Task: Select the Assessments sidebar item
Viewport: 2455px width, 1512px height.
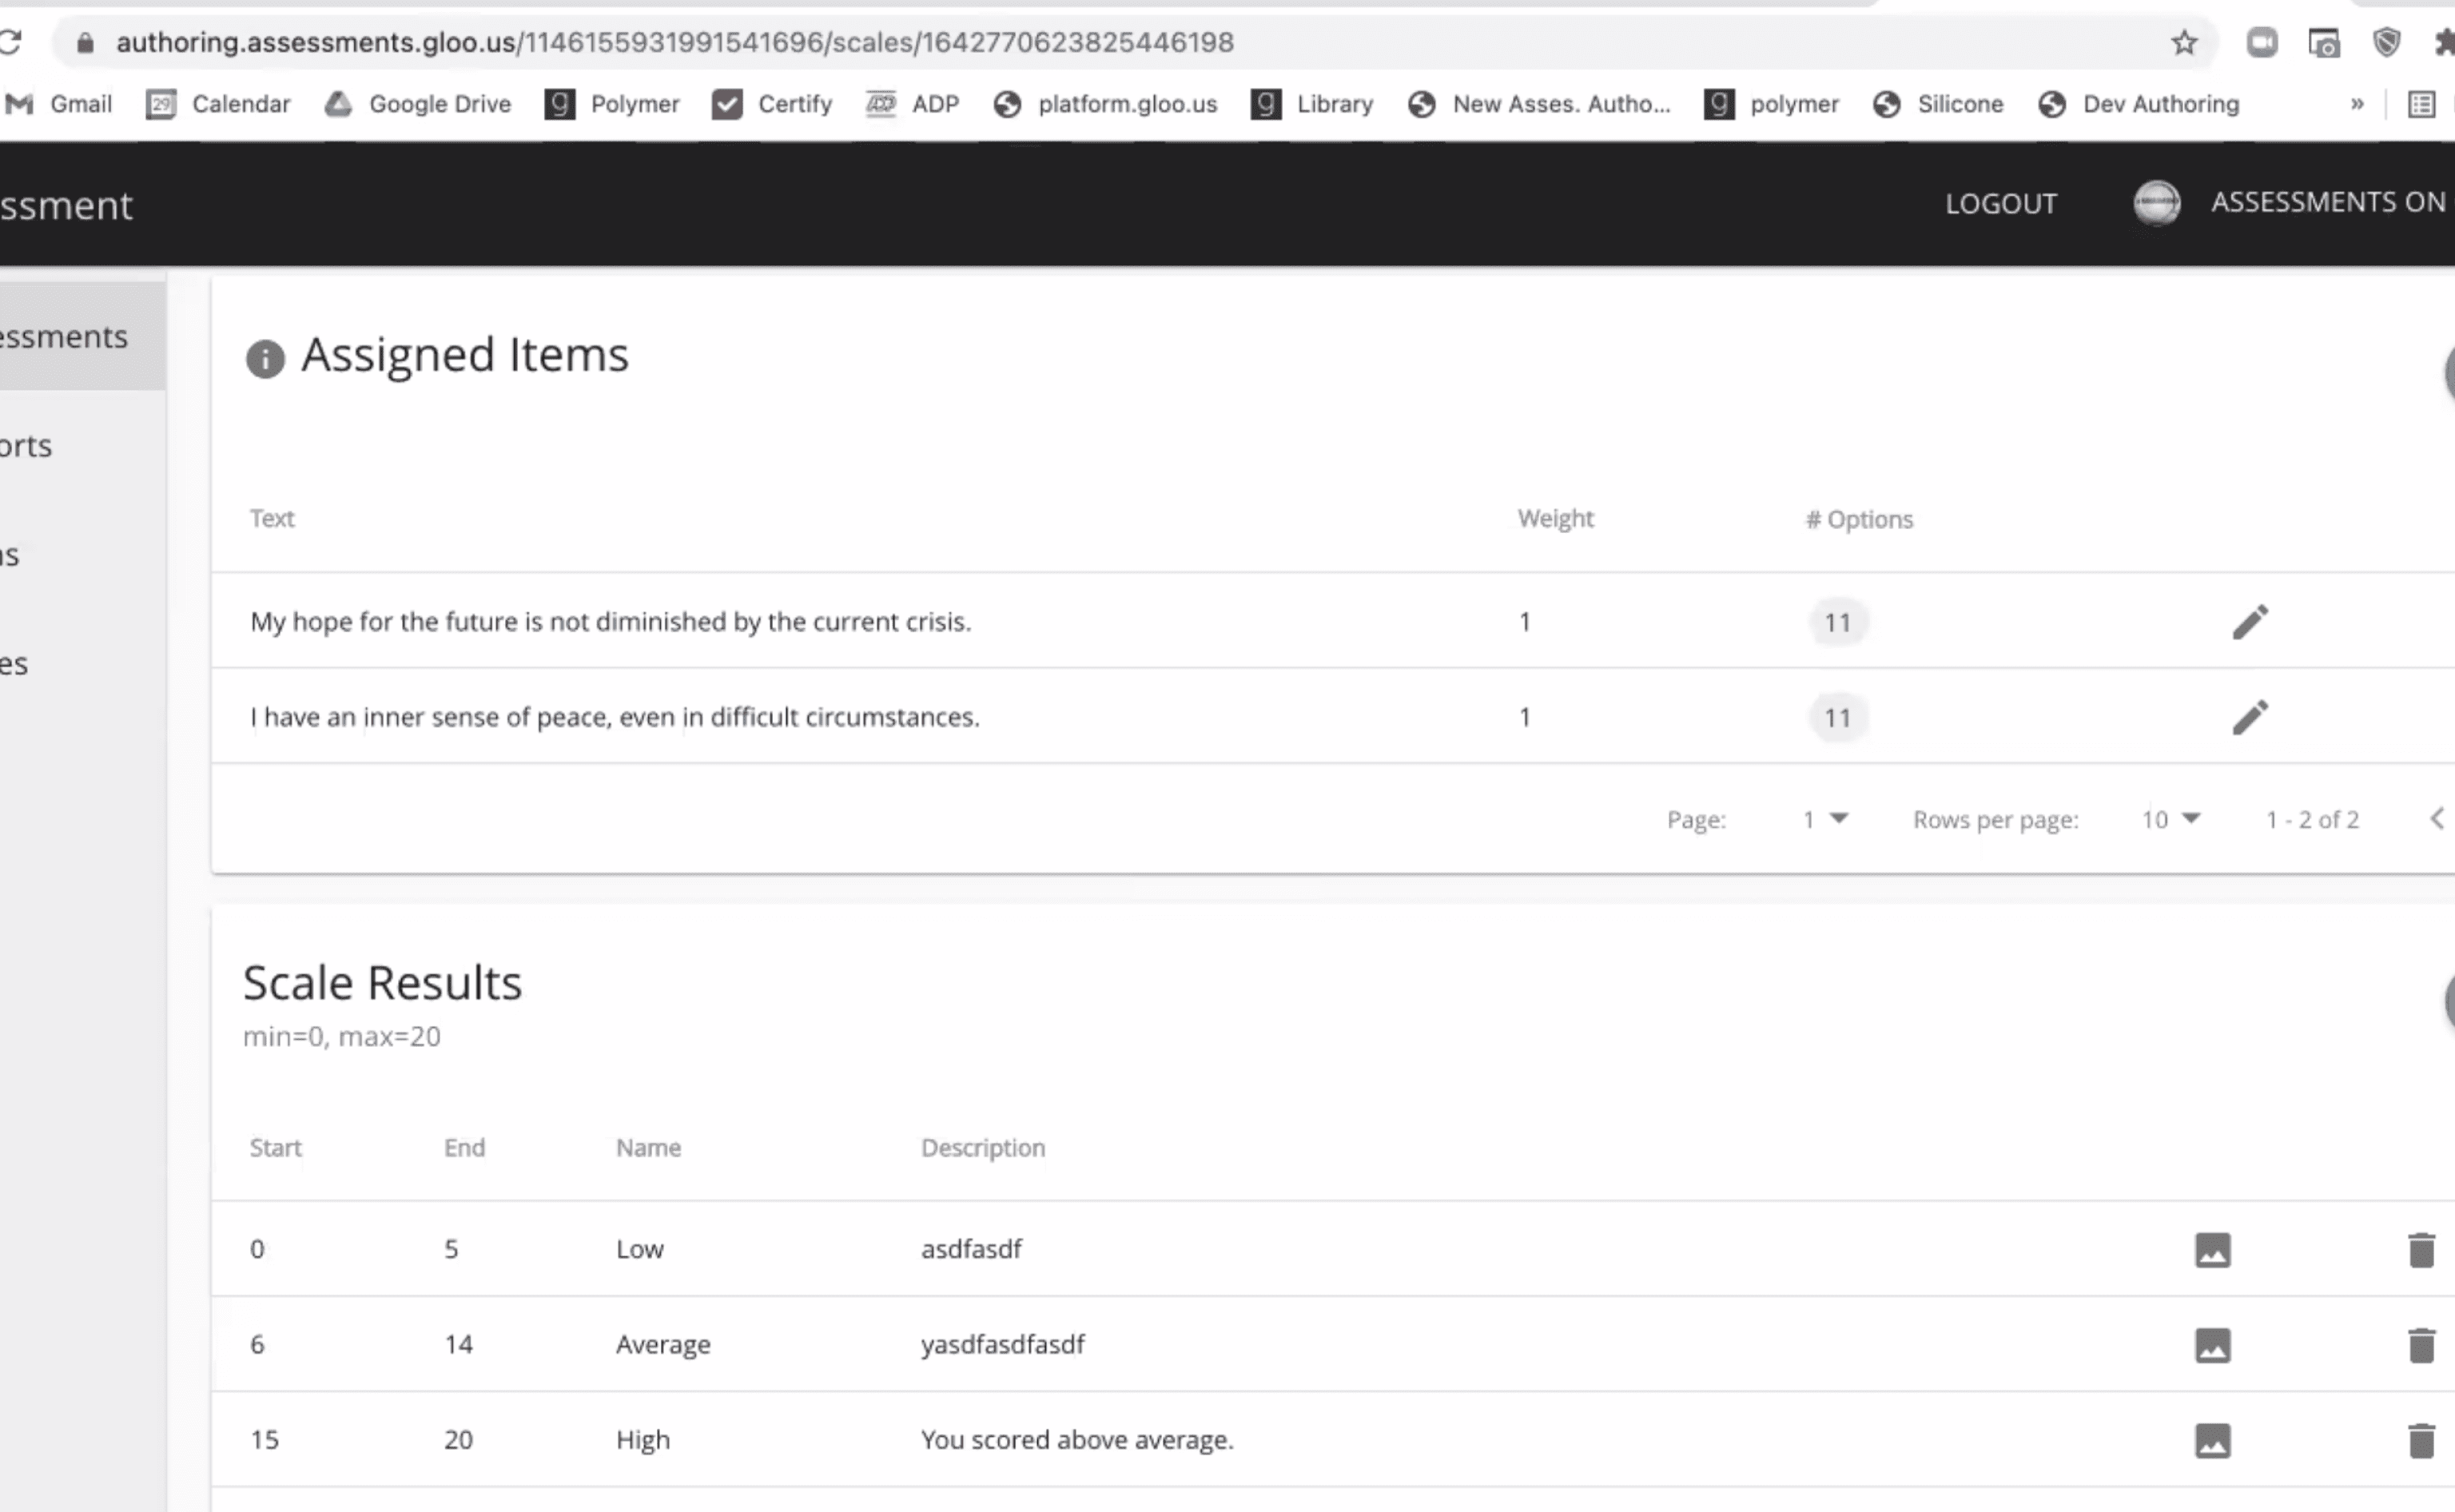Action: (x=83, y=336)
